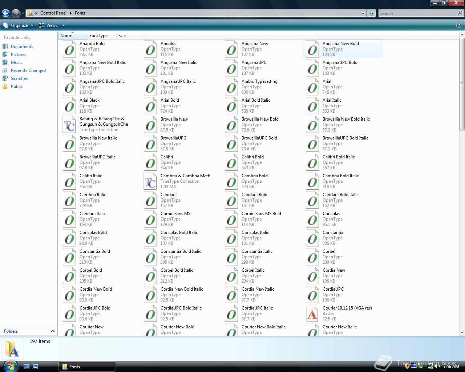The height and width of the screenshot is (372, 465).
Task: Go back with the Back arrow button
Action: [5, 13]
